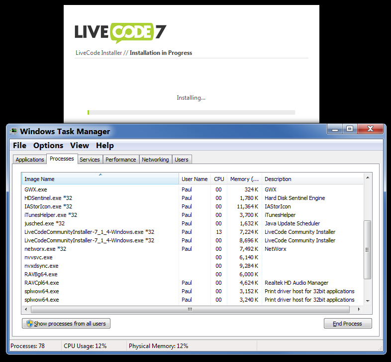The height and width of the screenshot is (362, 391).
Task: Minimize the Windows Task Manager window
Action: (x=335, y=129)
